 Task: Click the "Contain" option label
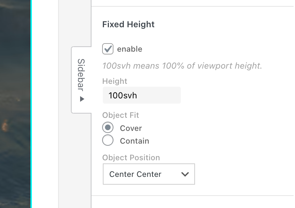134,141
